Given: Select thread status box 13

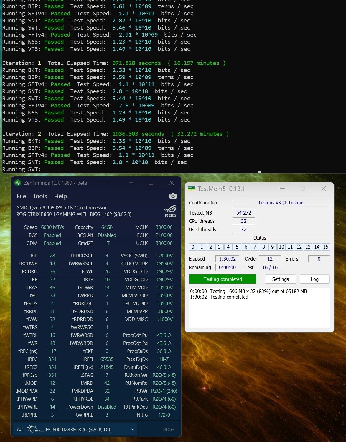Looking at the screenshot, I should click(x=308, y=247).
